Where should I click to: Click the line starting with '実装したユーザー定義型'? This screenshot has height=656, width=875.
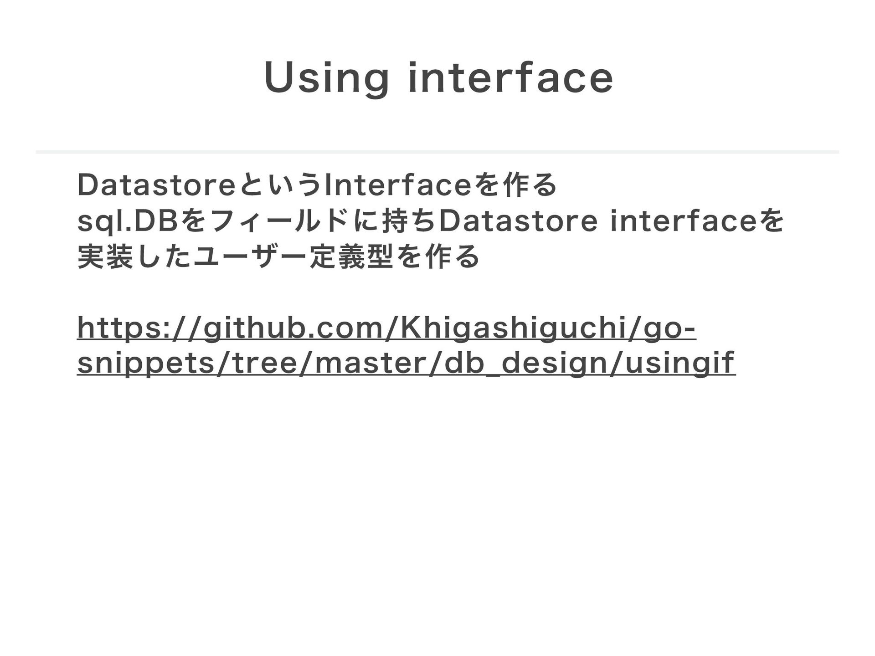[x=278, y=257]
